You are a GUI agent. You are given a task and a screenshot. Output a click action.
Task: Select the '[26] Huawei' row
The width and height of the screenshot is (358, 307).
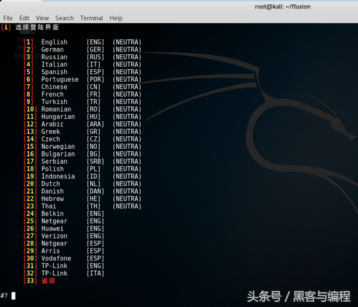click(64, 229)
